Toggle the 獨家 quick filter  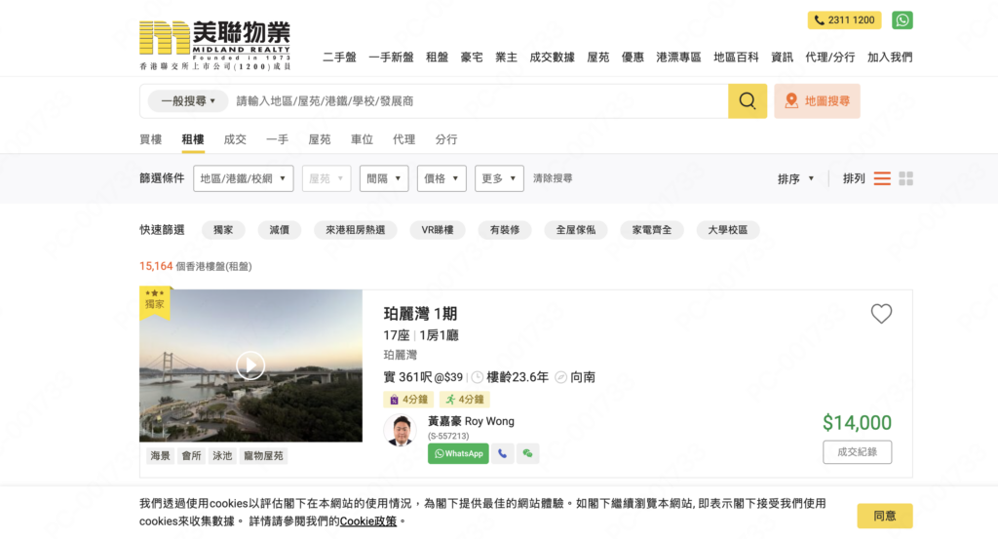point(223,230)
